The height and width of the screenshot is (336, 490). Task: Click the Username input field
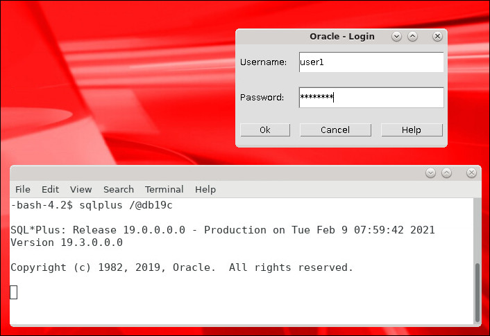(x=371, y=62)
